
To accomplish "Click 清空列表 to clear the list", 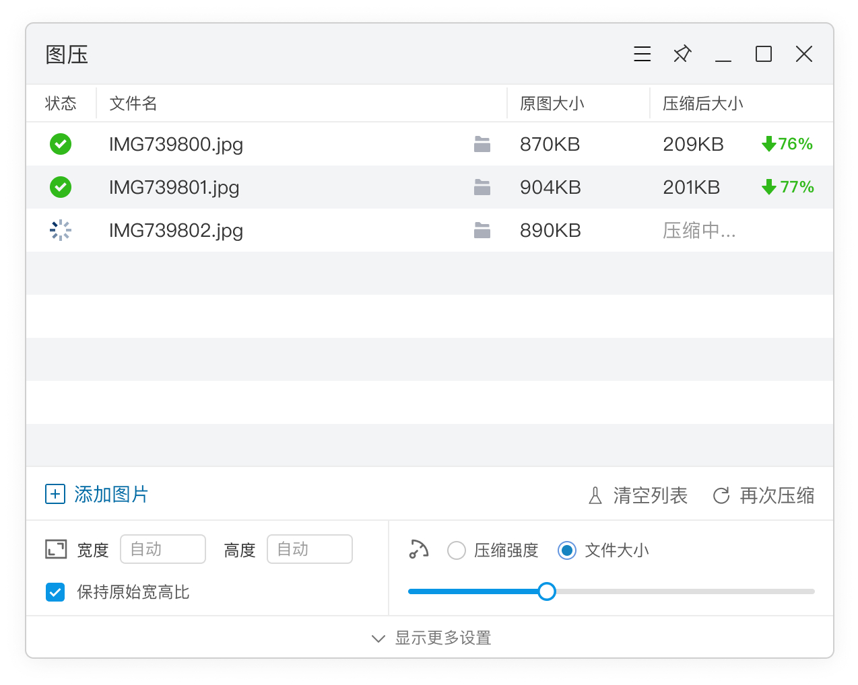I will (x=638, y=496).
